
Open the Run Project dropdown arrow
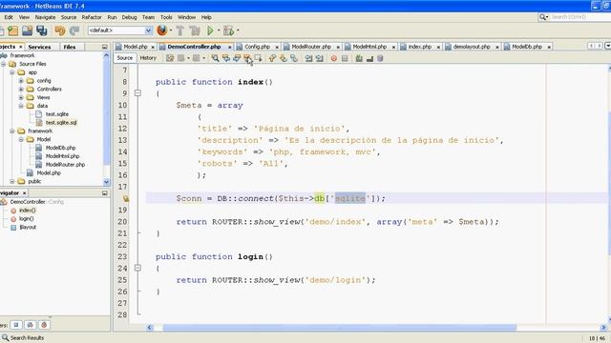219,30
